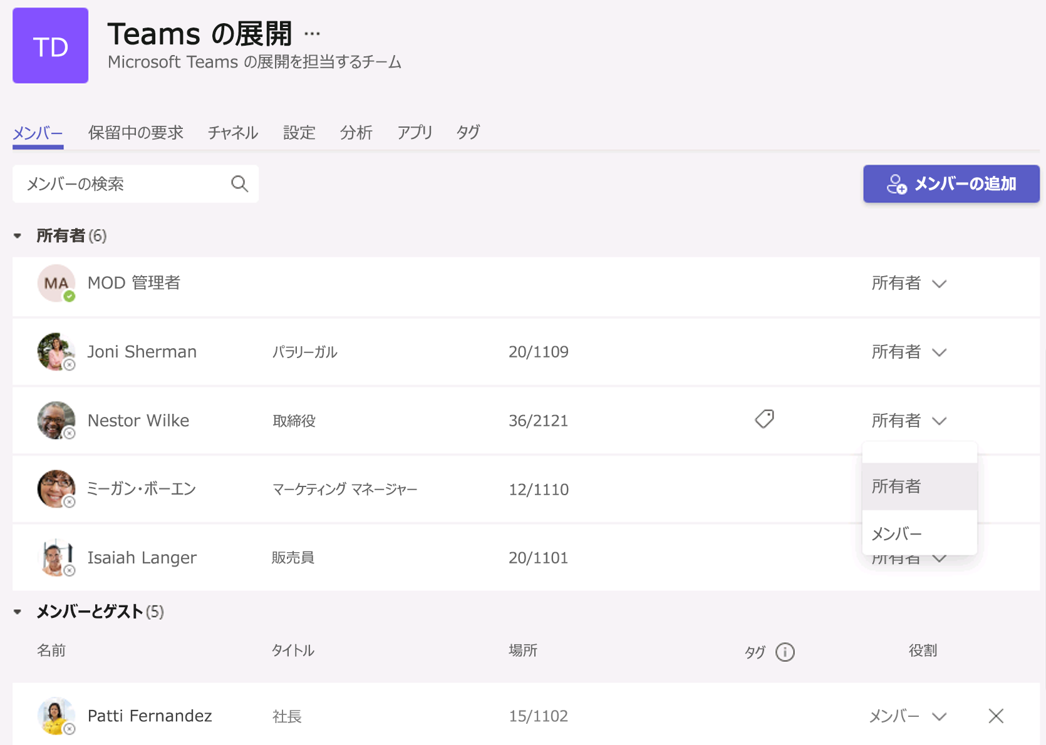The image size is (1046, 745).
Task: Click location 15/1102
Action: coord(539,716)
